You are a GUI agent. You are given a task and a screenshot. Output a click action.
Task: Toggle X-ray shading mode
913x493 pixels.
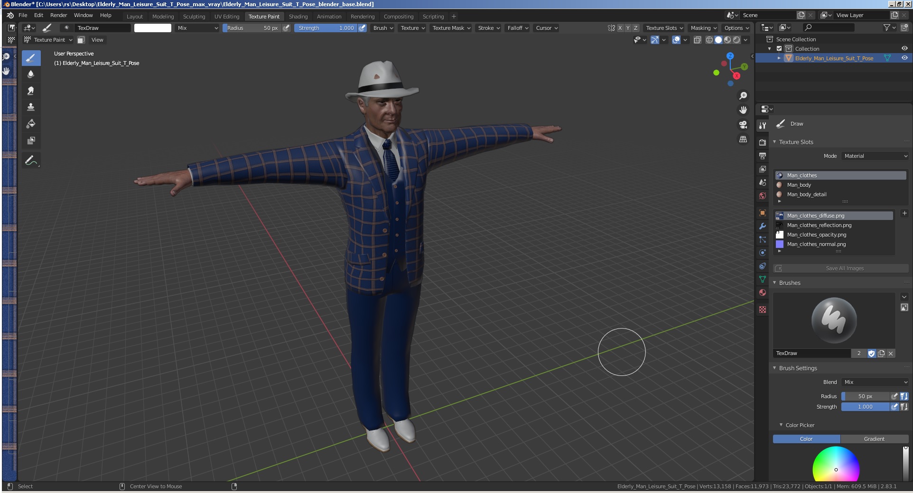tap(698, 40)
